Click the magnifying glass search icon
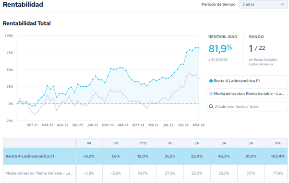This screenshot has width=289, height=183. click(x=211, y=106)
